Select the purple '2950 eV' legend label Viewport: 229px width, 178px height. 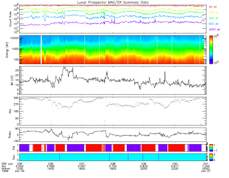click(214, 29)
